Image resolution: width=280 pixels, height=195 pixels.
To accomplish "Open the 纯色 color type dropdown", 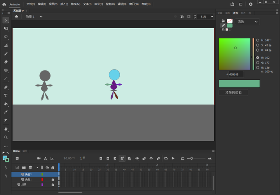I will point(247,22).
